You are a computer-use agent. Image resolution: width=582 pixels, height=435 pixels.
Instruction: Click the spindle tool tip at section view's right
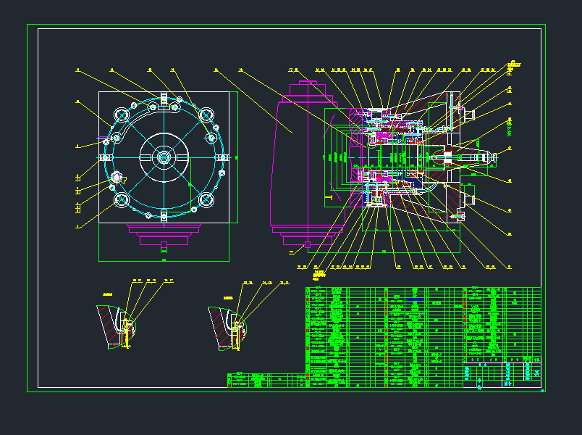click(493, 157)
